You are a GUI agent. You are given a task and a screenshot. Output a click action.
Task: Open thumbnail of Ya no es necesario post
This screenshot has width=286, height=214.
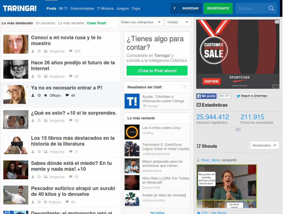pyautogui.click(x=16, y=94)
